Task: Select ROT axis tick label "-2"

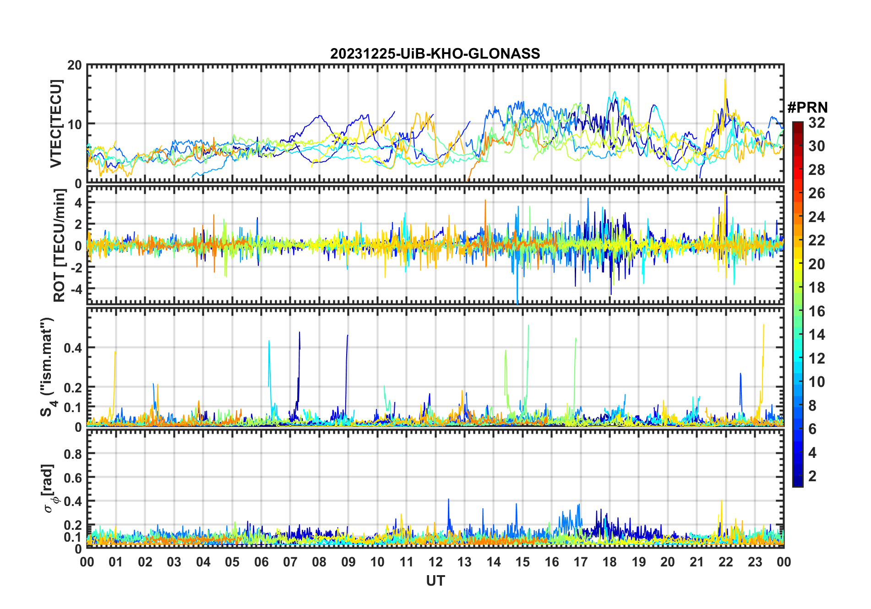Action: pos(76,268)
